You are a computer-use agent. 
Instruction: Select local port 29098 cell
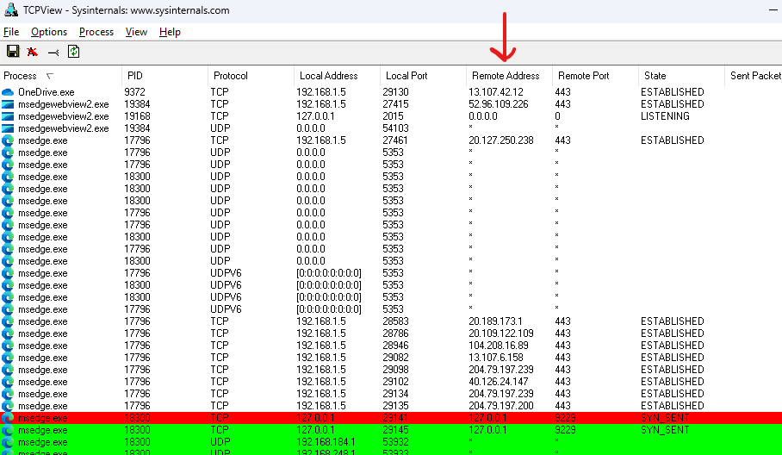coord(395,370)
